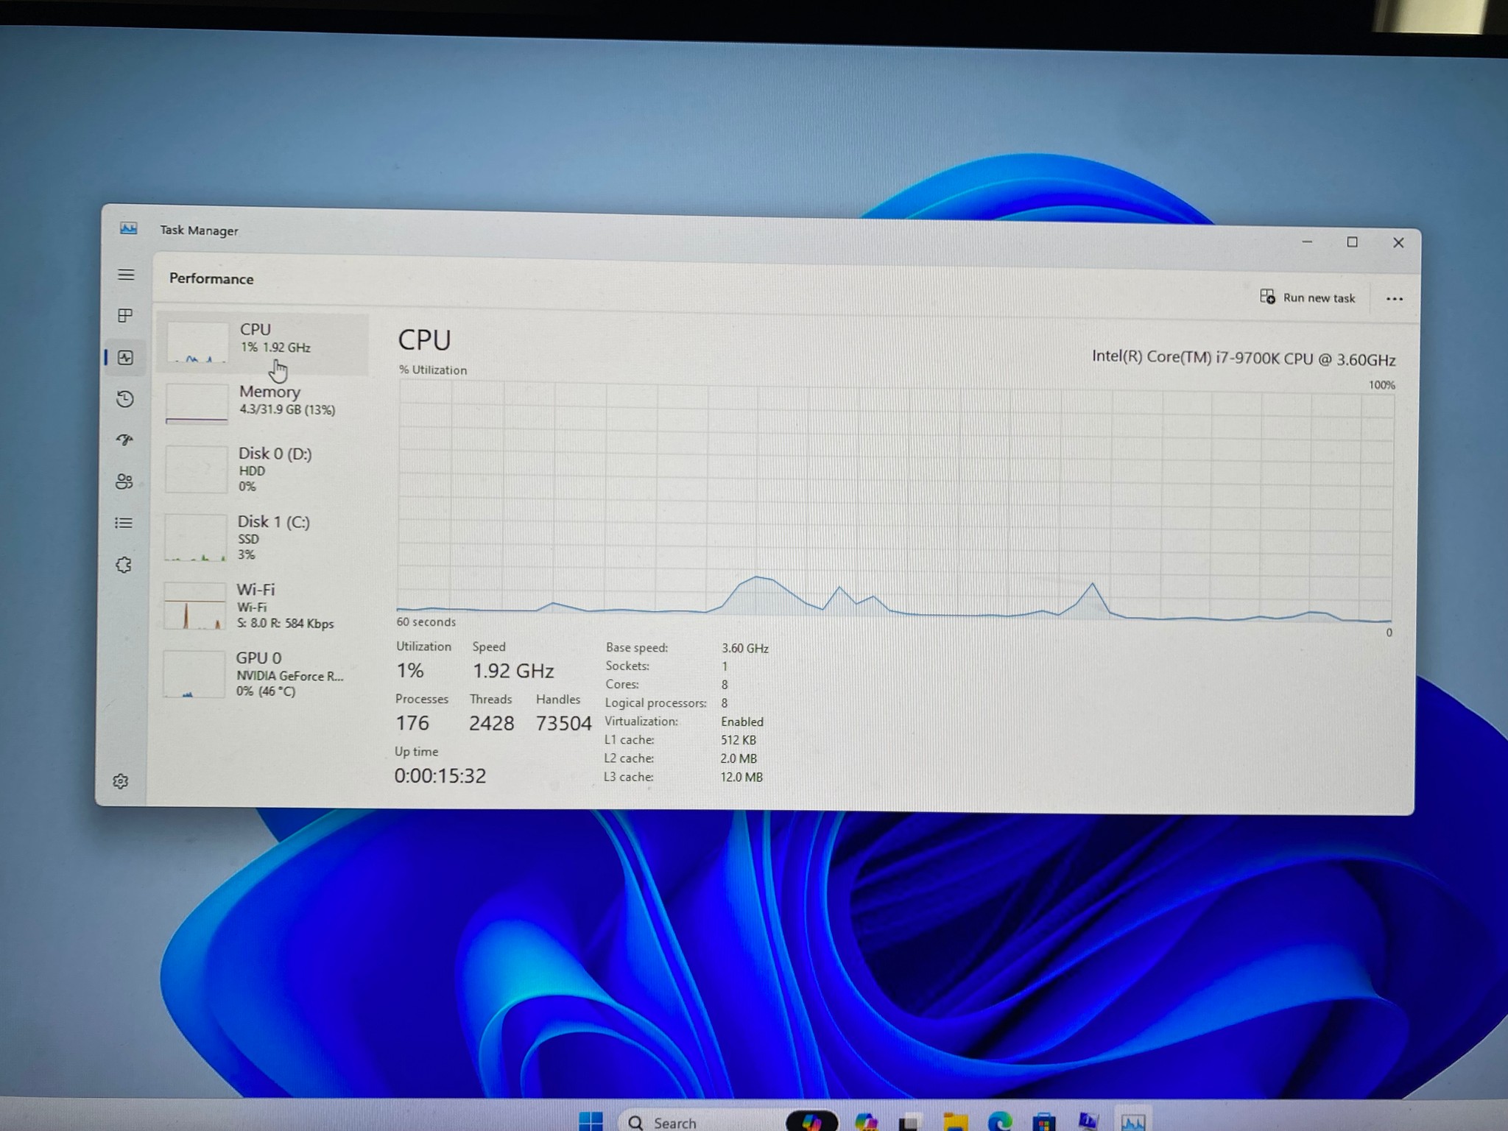Viewport: 1508px width, 1131px height.
Task: Select the Memory performance entry
Action: [263, 404]
